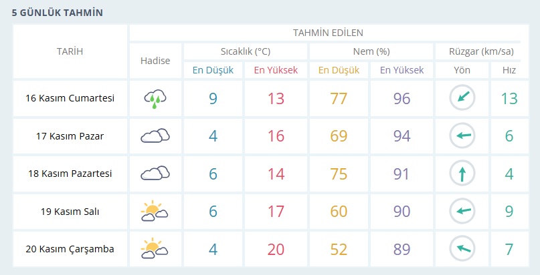The height and width of the screenshot is (275, 540).
Task: Click the Hadise column header
Action: coord(155,60)
